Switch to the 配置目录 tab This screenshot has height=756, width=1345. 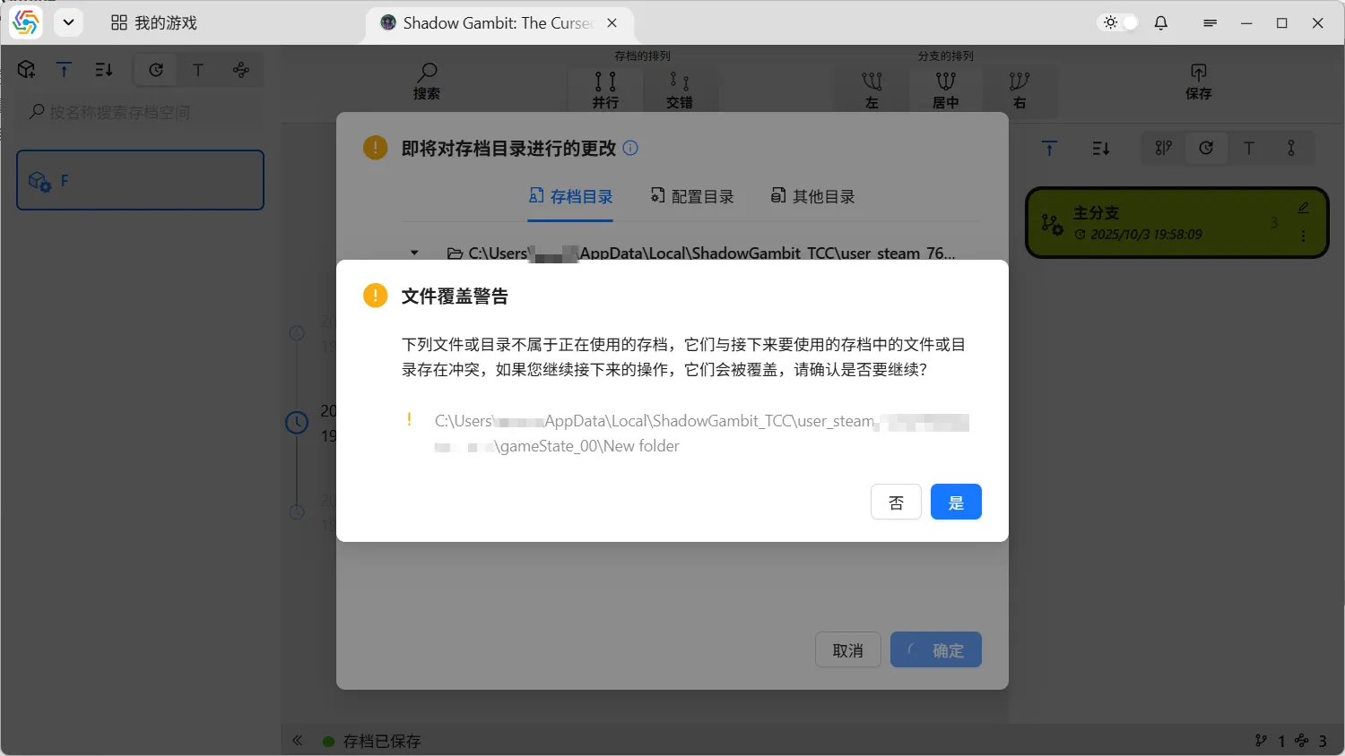point(692,196)
